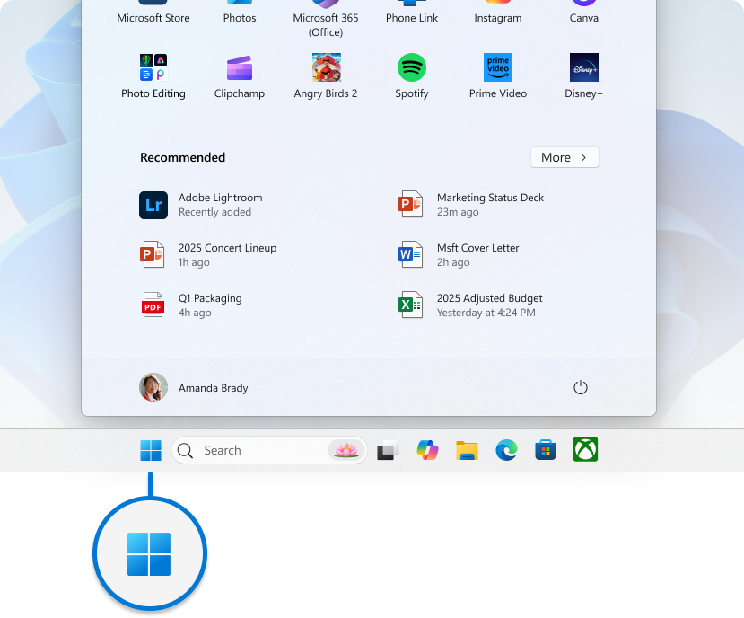The width and height of the screenshot is (744, 618).
Task: Launch Microsoft Edge from the taskbar
Action: [x=506, y=450]
